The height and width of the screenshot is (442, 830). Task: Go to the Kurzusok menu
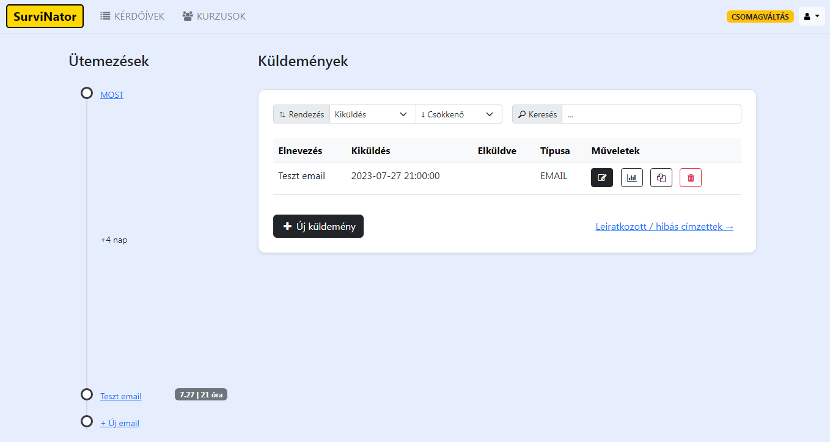(x=214, y=17)
